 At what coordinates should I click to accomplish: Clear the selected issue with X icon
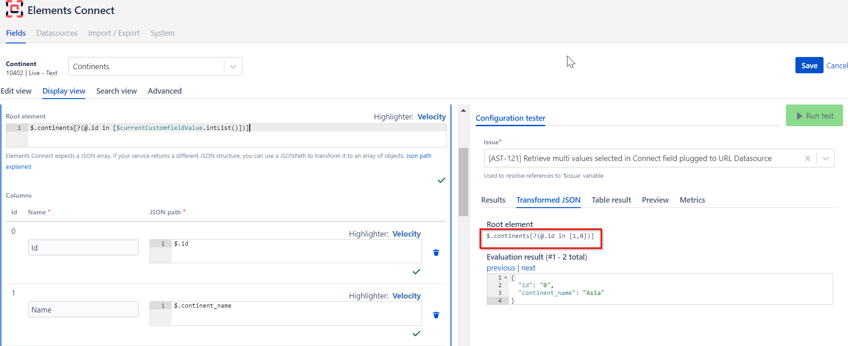point(807,158)
